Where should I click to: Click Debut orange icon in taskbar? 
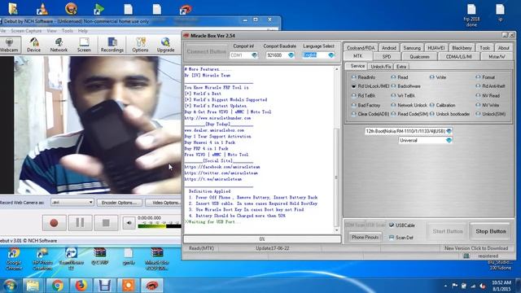pyautogui.click(x=129, y=286)
